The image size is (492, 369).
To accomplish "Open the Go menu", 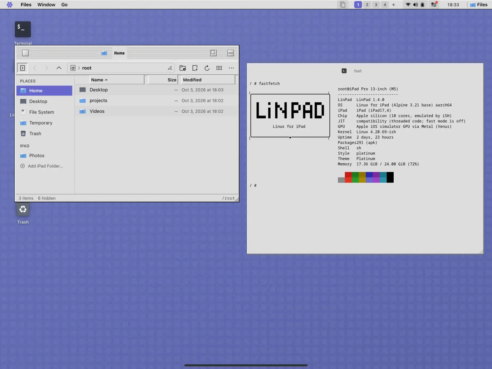I will pos(64,5).
